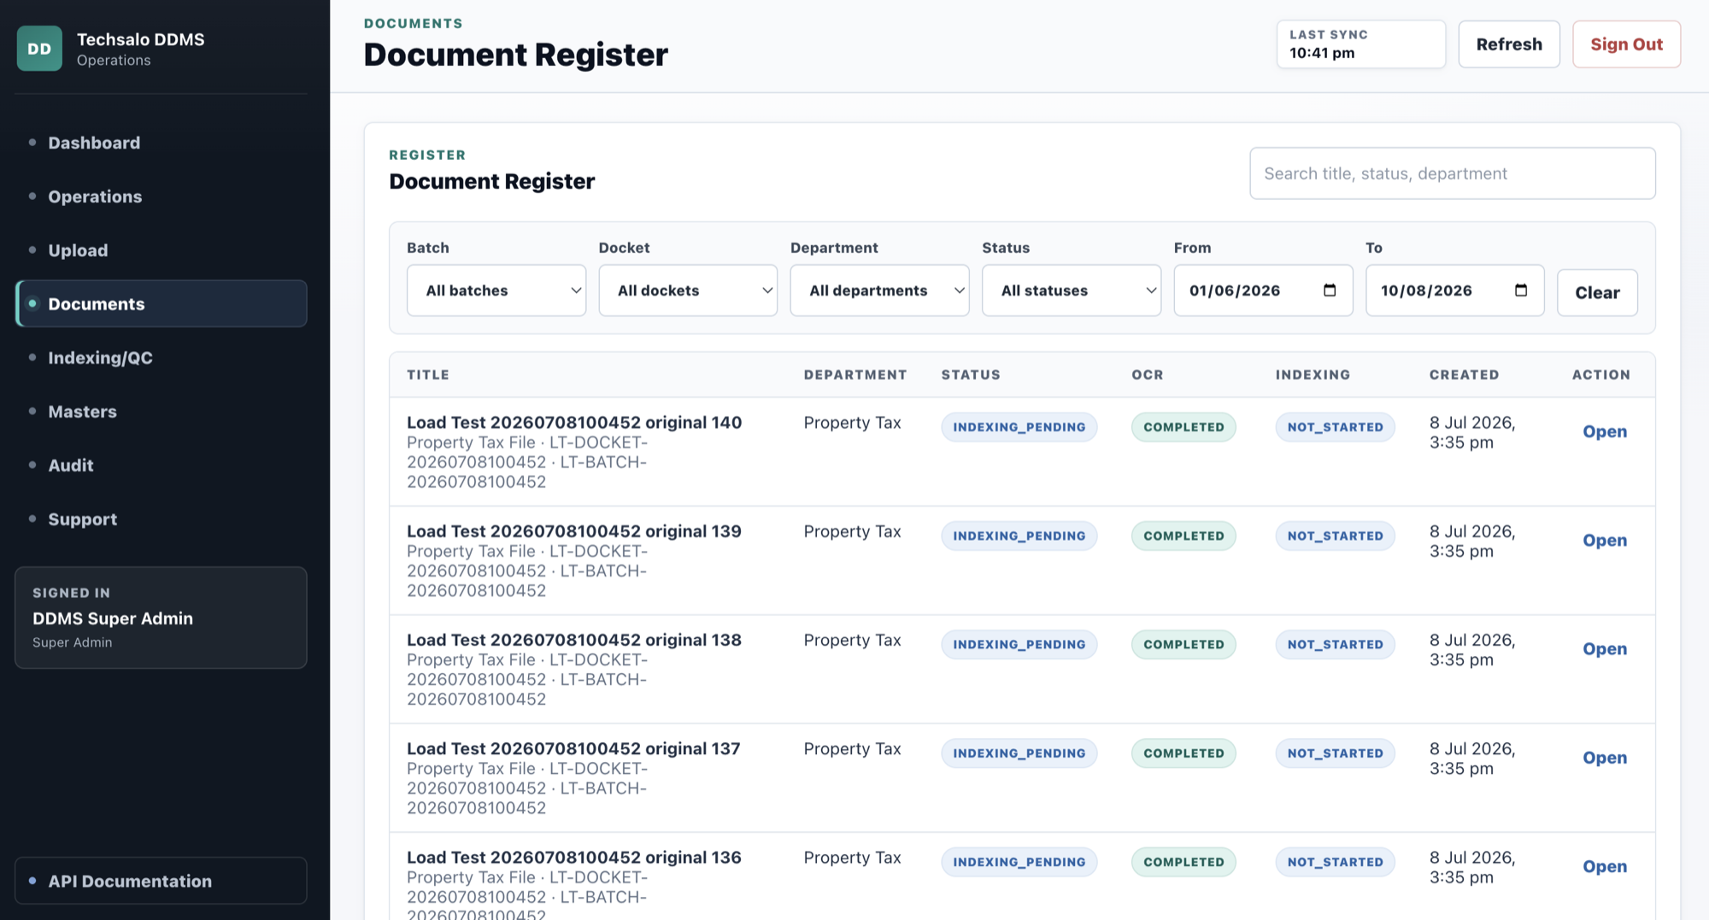Click the To date field 10/08/2026
Image resolution: width=1709 pixels, height=920 pixels.
click(x=1454, y=290)
